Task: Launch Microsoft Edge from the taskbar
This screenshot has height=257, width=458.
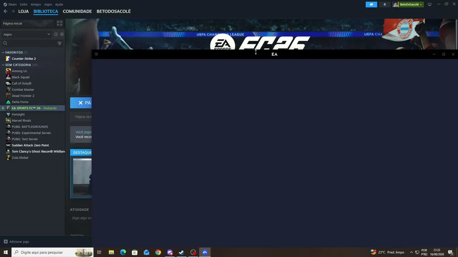Action: coord(123,252)
